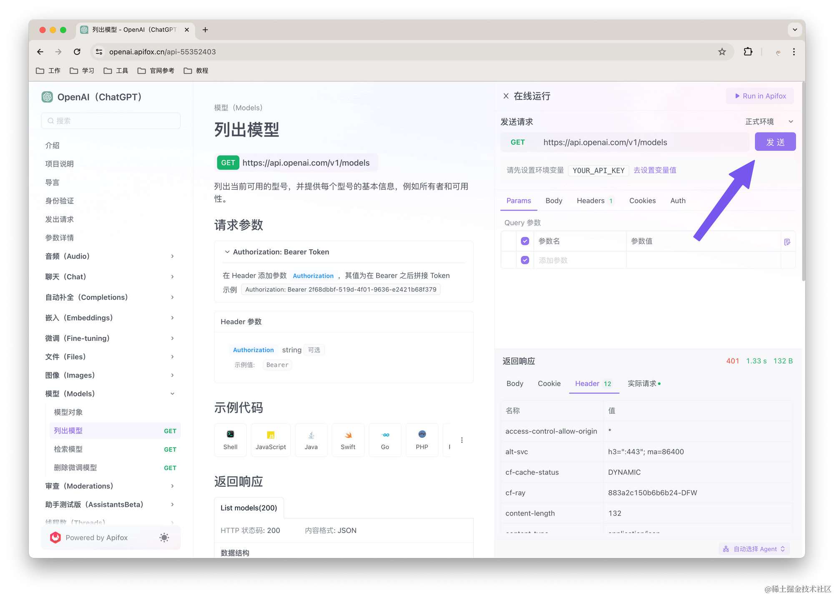Click 添加参数 name field

579,260
